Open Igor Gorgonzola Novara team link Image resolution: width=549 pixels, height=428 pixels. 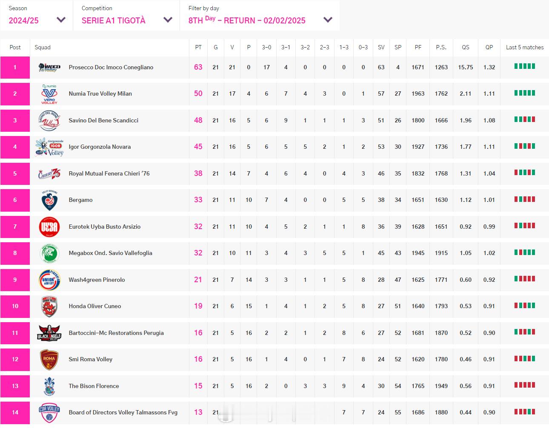[100, 147]
